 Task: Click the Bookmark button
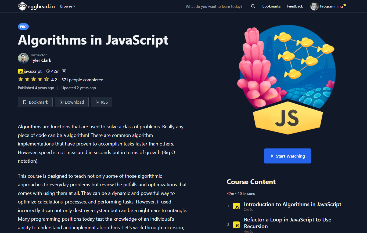pyautogui.click(x=35, y=102)
